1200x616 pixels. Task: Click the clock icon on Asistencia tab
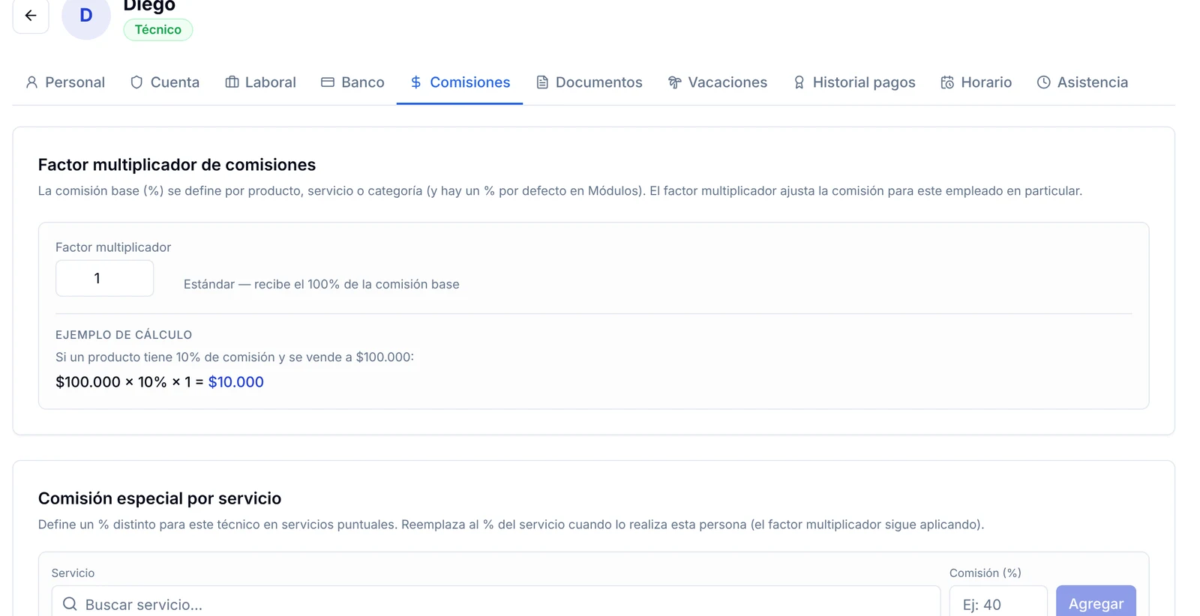(1043, 82)
